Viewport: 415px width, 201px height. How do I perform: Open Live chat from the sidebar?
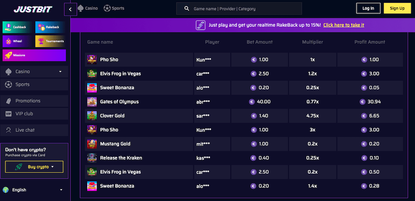coord(34,130)
